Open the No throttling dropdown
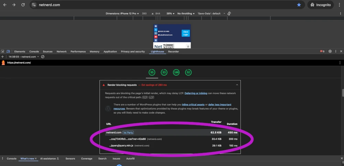The width and height of the screenshot is (344, 166). pyautogui.click(x=186, y=13)
